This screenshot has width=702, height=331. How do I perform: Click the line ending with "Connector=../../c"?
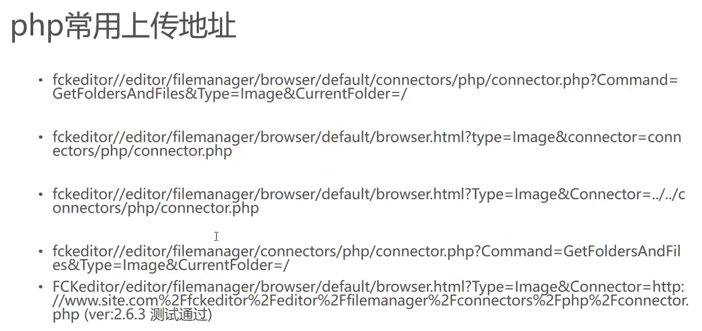pyautogui.click(x=368, y=194)
